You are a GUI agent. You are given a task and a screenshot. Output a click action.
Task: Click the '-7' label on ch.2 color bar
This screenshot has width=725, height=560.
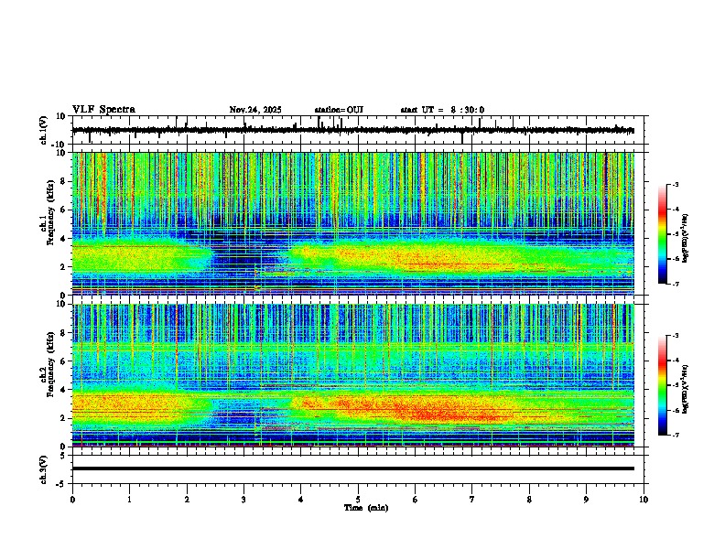tap(675, 435)
